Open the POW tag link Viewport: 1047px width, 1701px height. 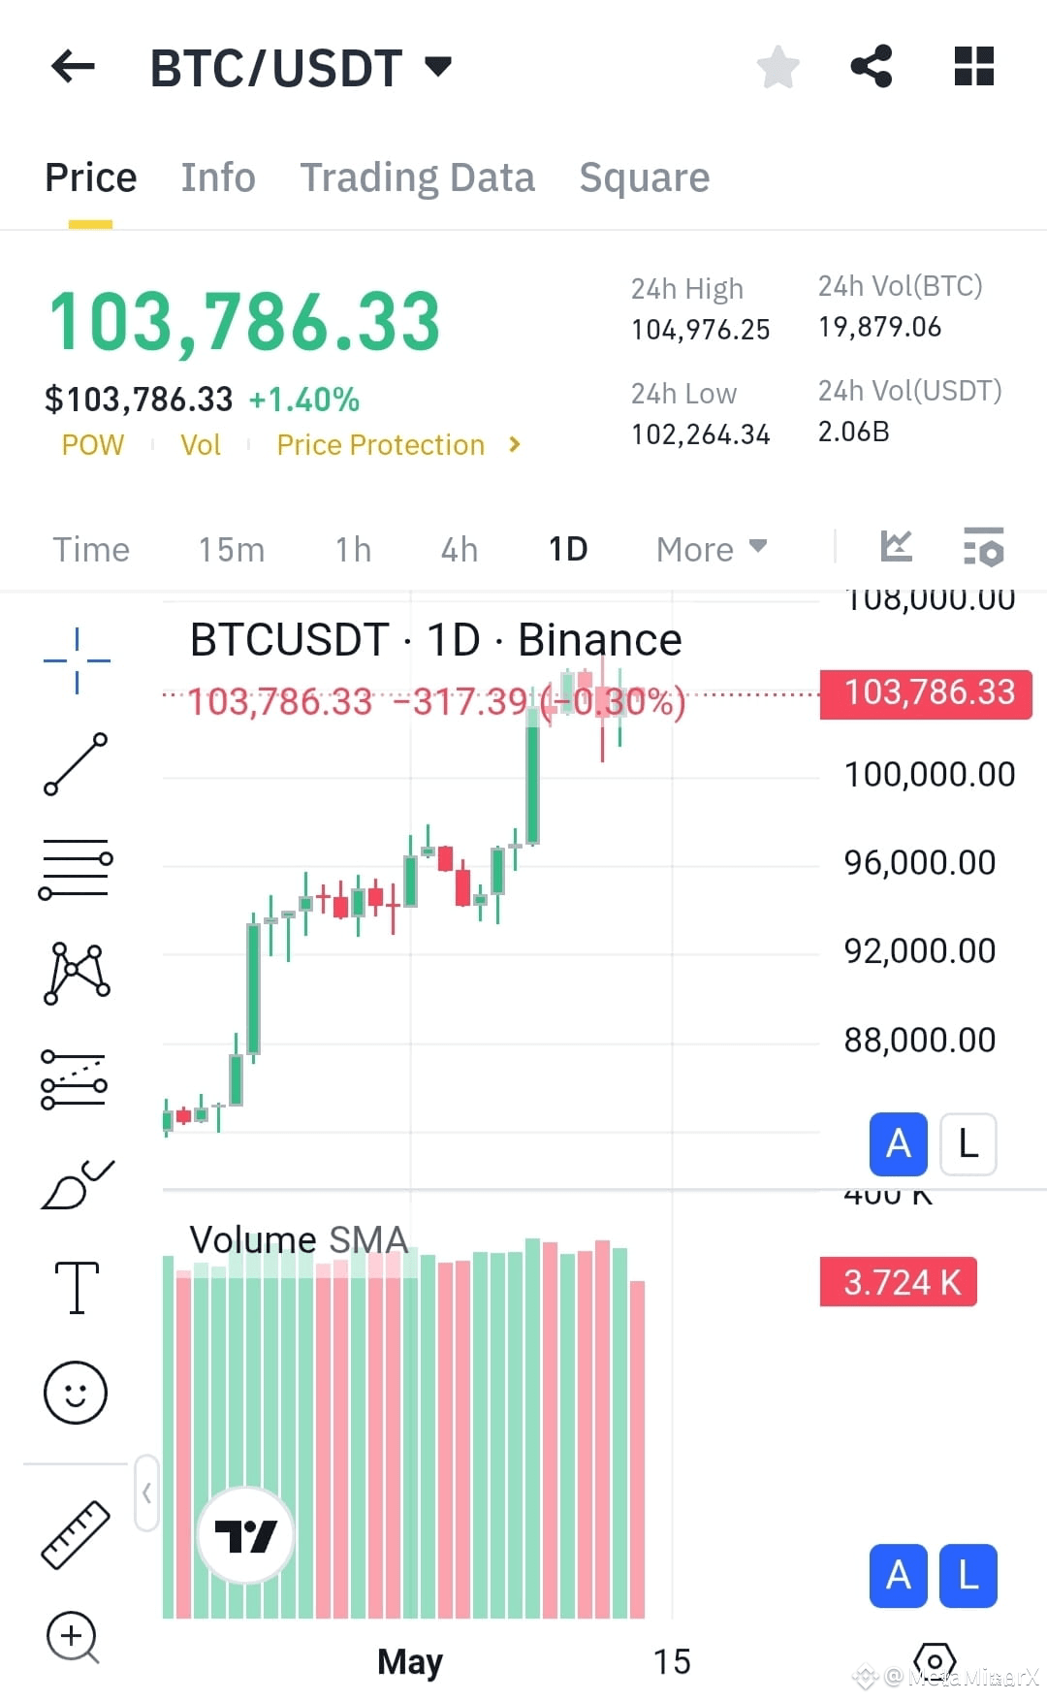pyautogui.click(x=93, y=445)
